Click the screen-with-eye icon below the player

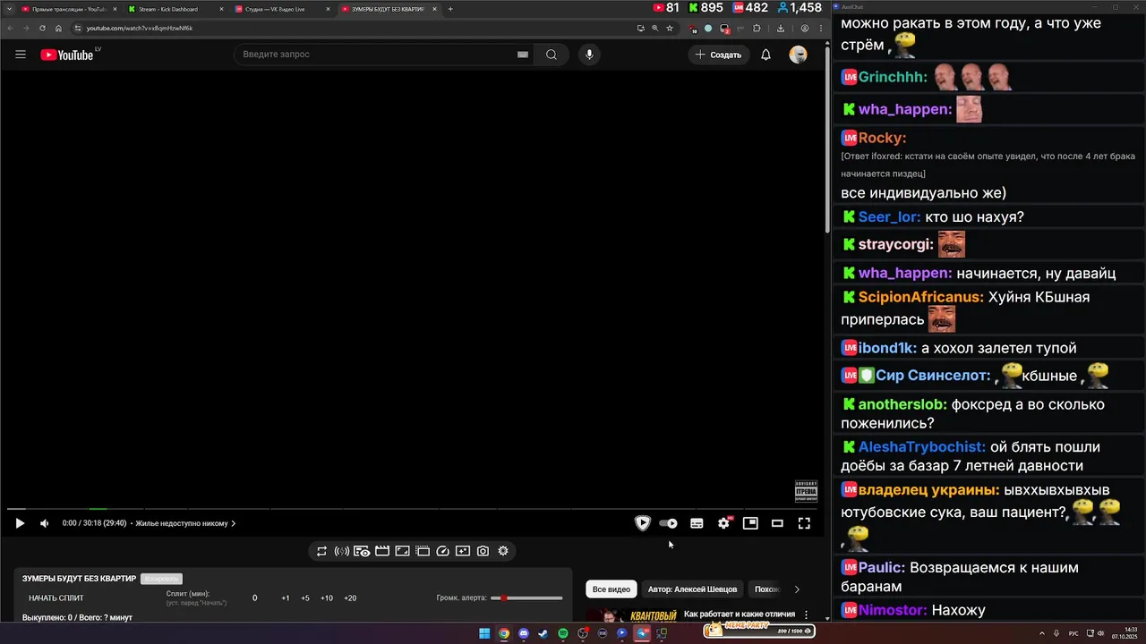(x=362, y=551)
